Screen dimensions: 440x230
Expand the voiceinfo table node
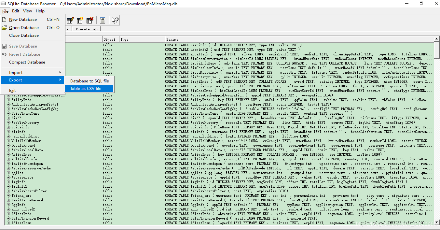click(9, 127)
